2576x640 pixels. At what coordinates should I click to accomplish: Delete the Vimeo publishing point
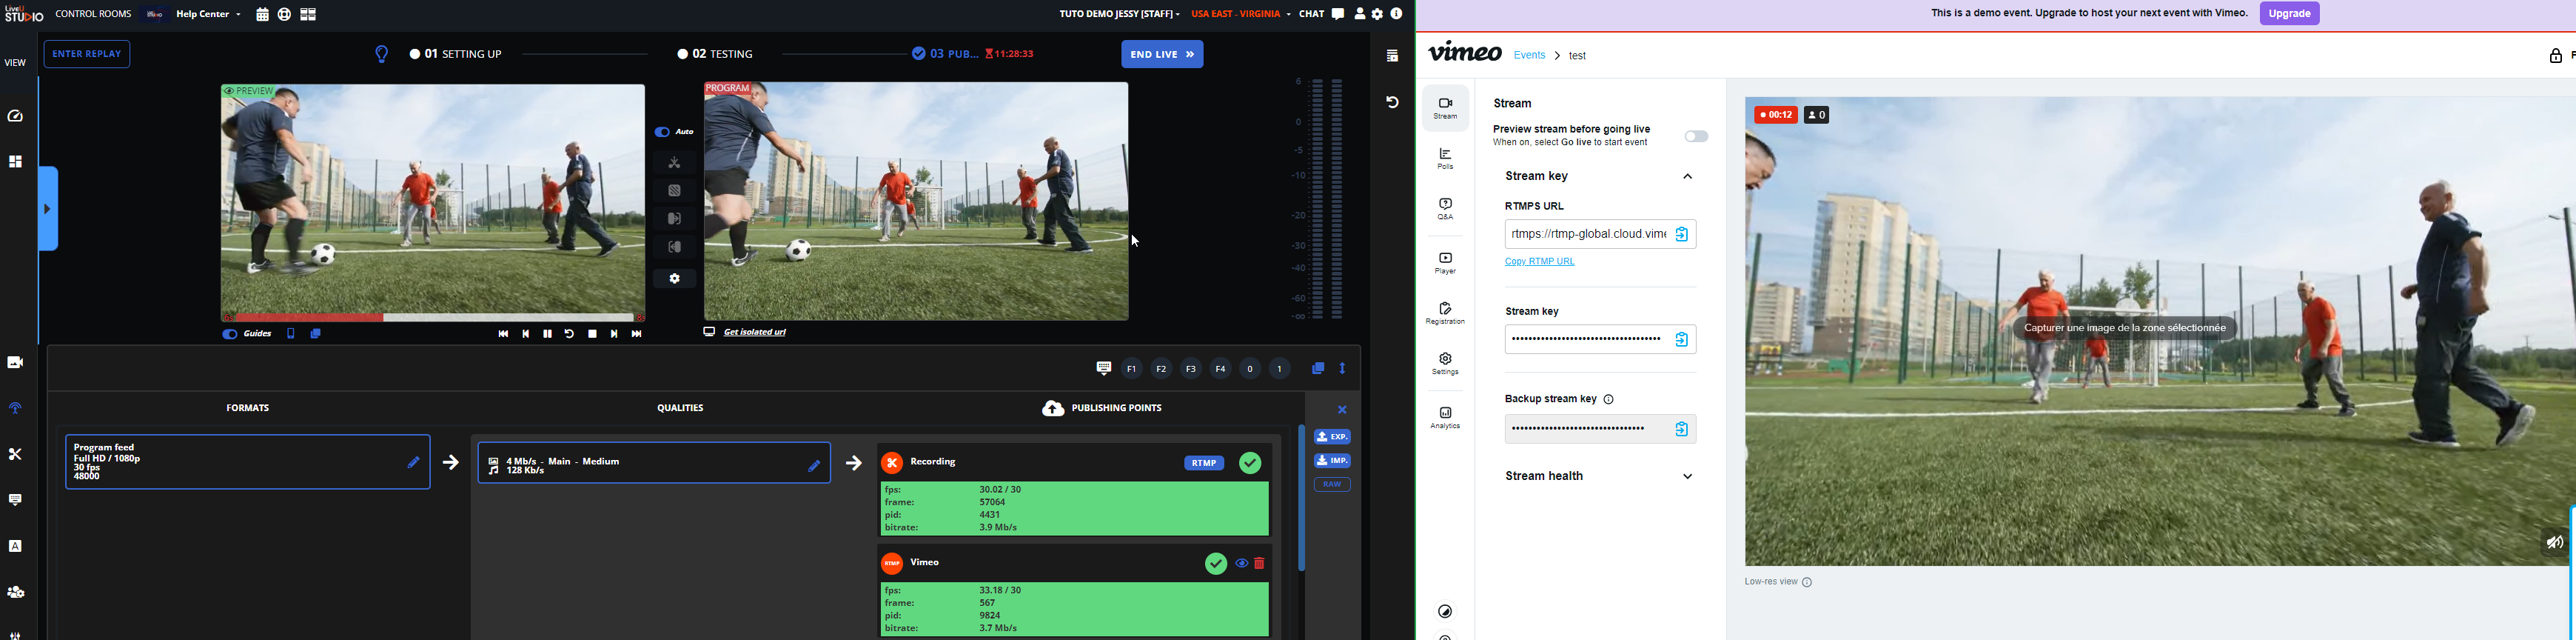[1260, 564]
